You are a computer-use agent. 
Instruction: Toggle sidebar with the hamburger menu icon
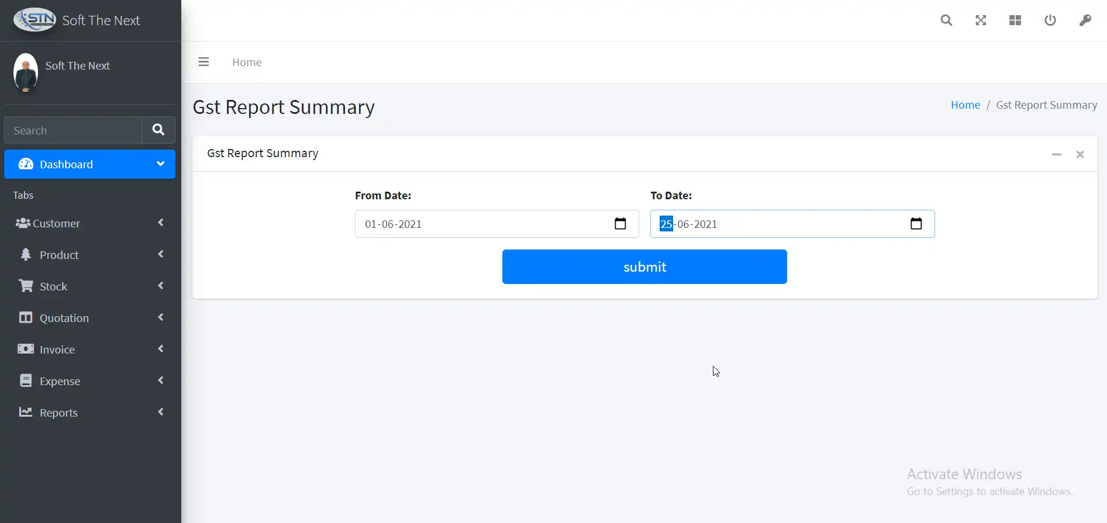tap(204, 62)
